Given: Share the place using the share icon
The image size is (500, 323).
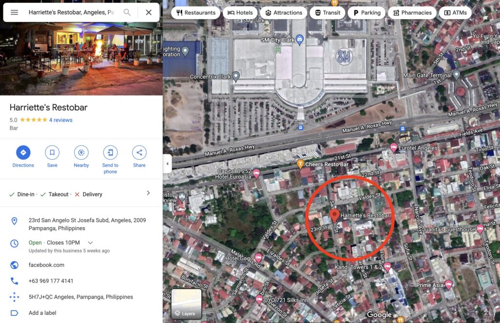Looking at the screenshot, I should (x=139, y=152).
